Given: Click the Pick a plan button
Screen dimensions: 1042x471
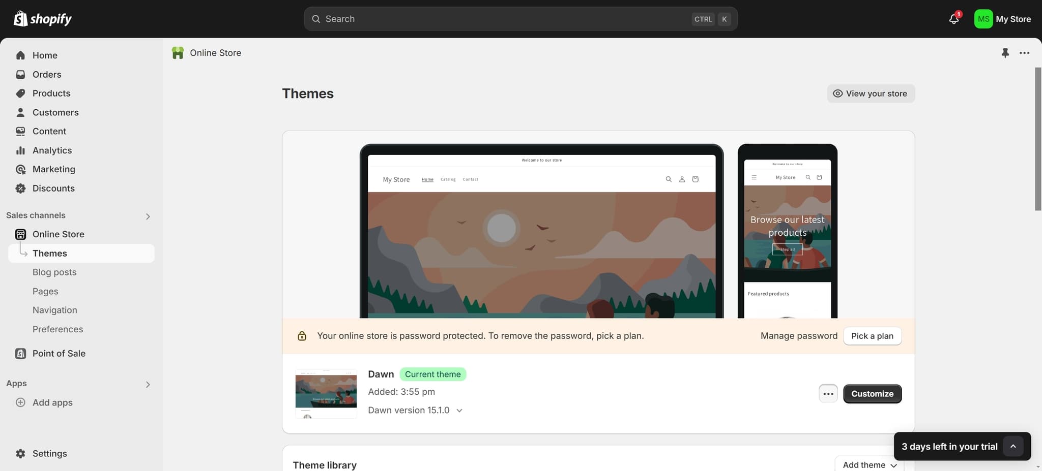Looking at the screenshot, I should pyautogui.click(x=872, y=336).
